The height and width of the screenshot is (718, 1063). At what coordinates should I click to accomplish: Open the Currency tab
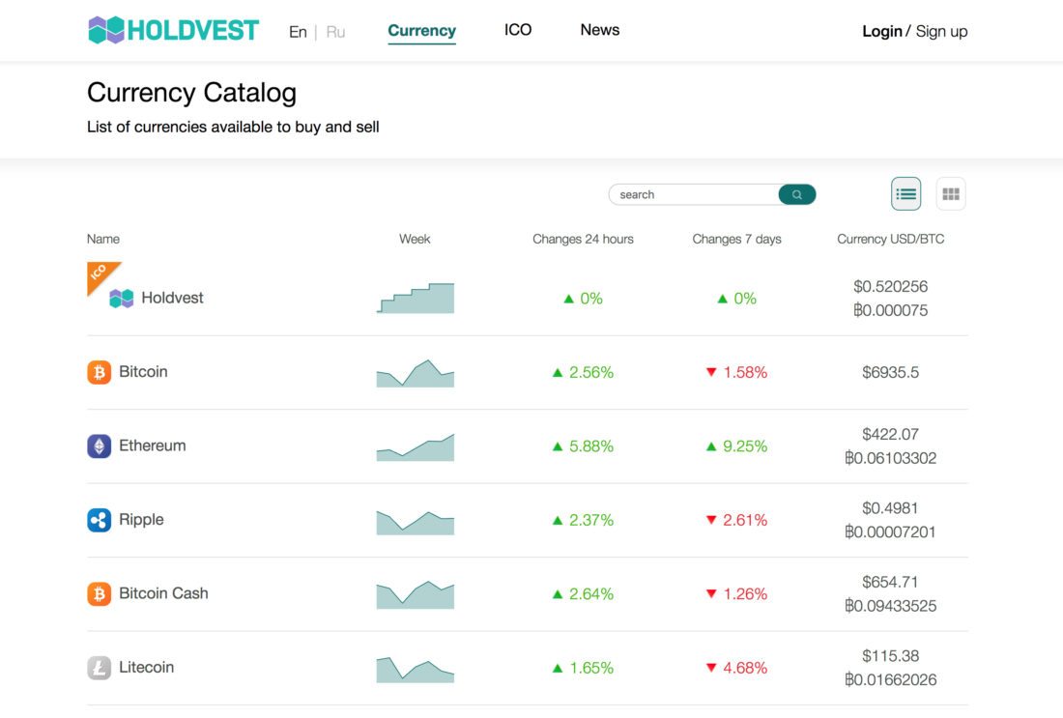tap(421, 31)
